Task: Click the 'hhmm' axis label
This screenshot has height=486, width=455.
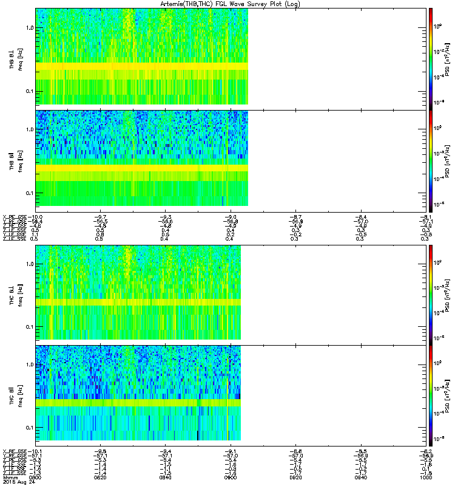Action: (10, 477)
